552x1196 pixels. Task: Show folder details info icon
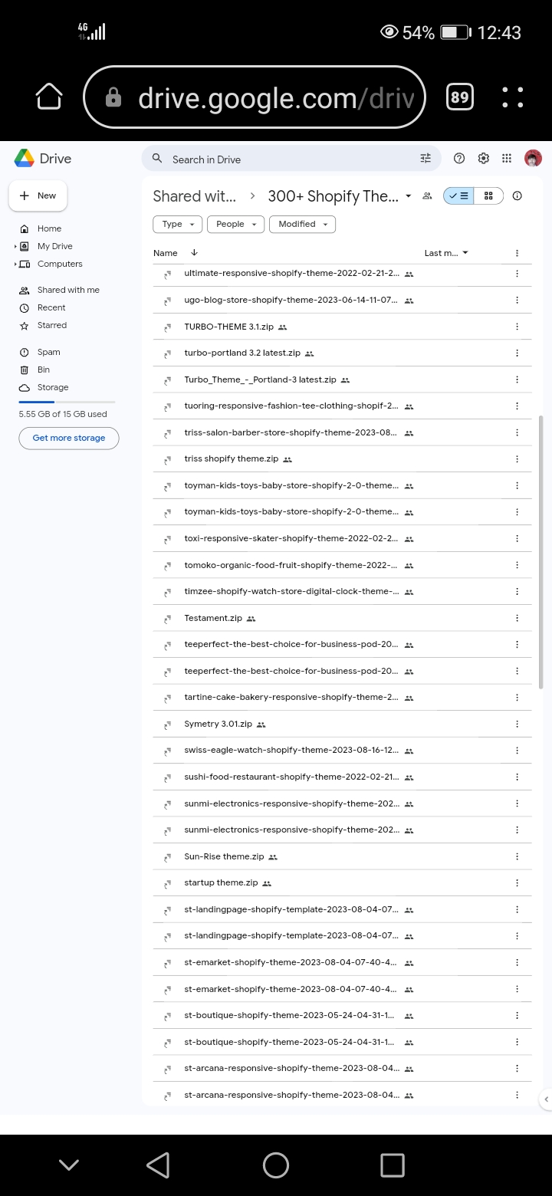click(517, 196)
